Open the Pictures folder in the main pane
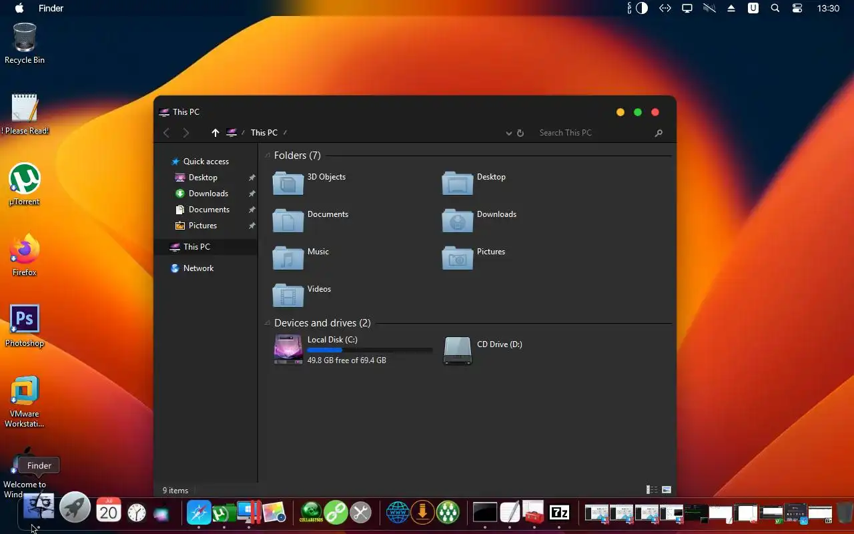Screen dimensions: 854x534 pyautogui.click(x=474, y=258)
